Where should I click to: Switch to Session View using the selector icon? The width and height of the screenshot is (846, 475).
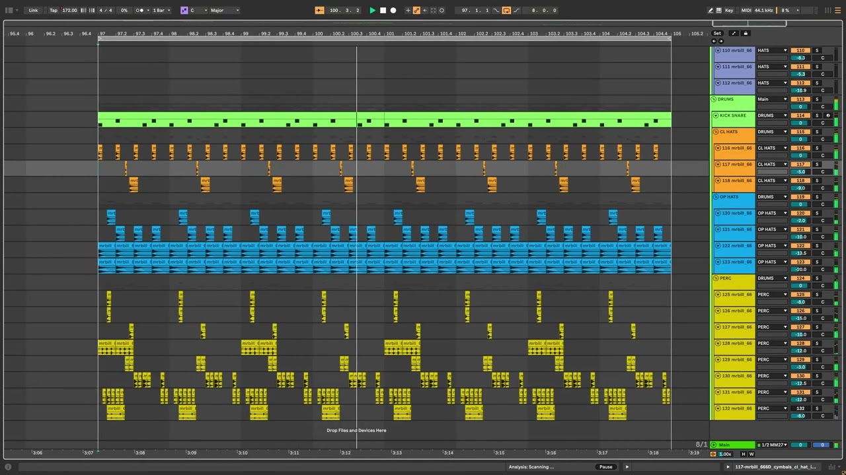829,11
